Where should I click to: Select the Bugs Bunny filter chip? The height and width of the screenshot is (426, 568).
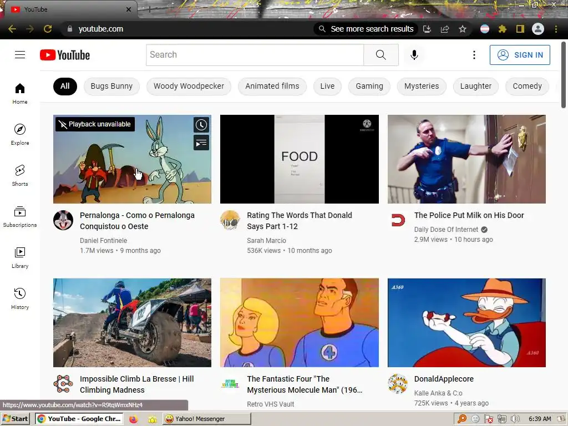[x=111, y=86]
